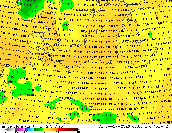Click the "Sa 04-07-2026" forecast date
Screen dimensions: 172x133
coord(114,126)
